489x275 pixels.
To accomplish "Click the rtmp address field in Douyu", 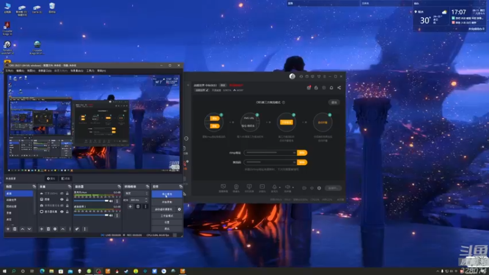I will coord(270,153).
